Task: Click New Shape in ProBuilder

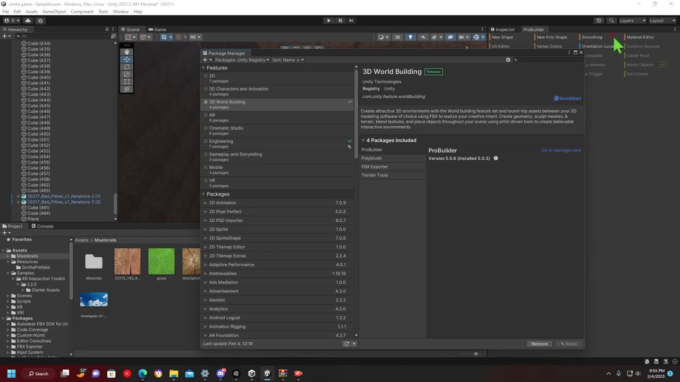Action: coord(502,37)
